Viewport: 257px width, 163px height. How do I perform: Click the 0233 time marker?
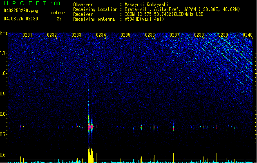click(76, 35)
